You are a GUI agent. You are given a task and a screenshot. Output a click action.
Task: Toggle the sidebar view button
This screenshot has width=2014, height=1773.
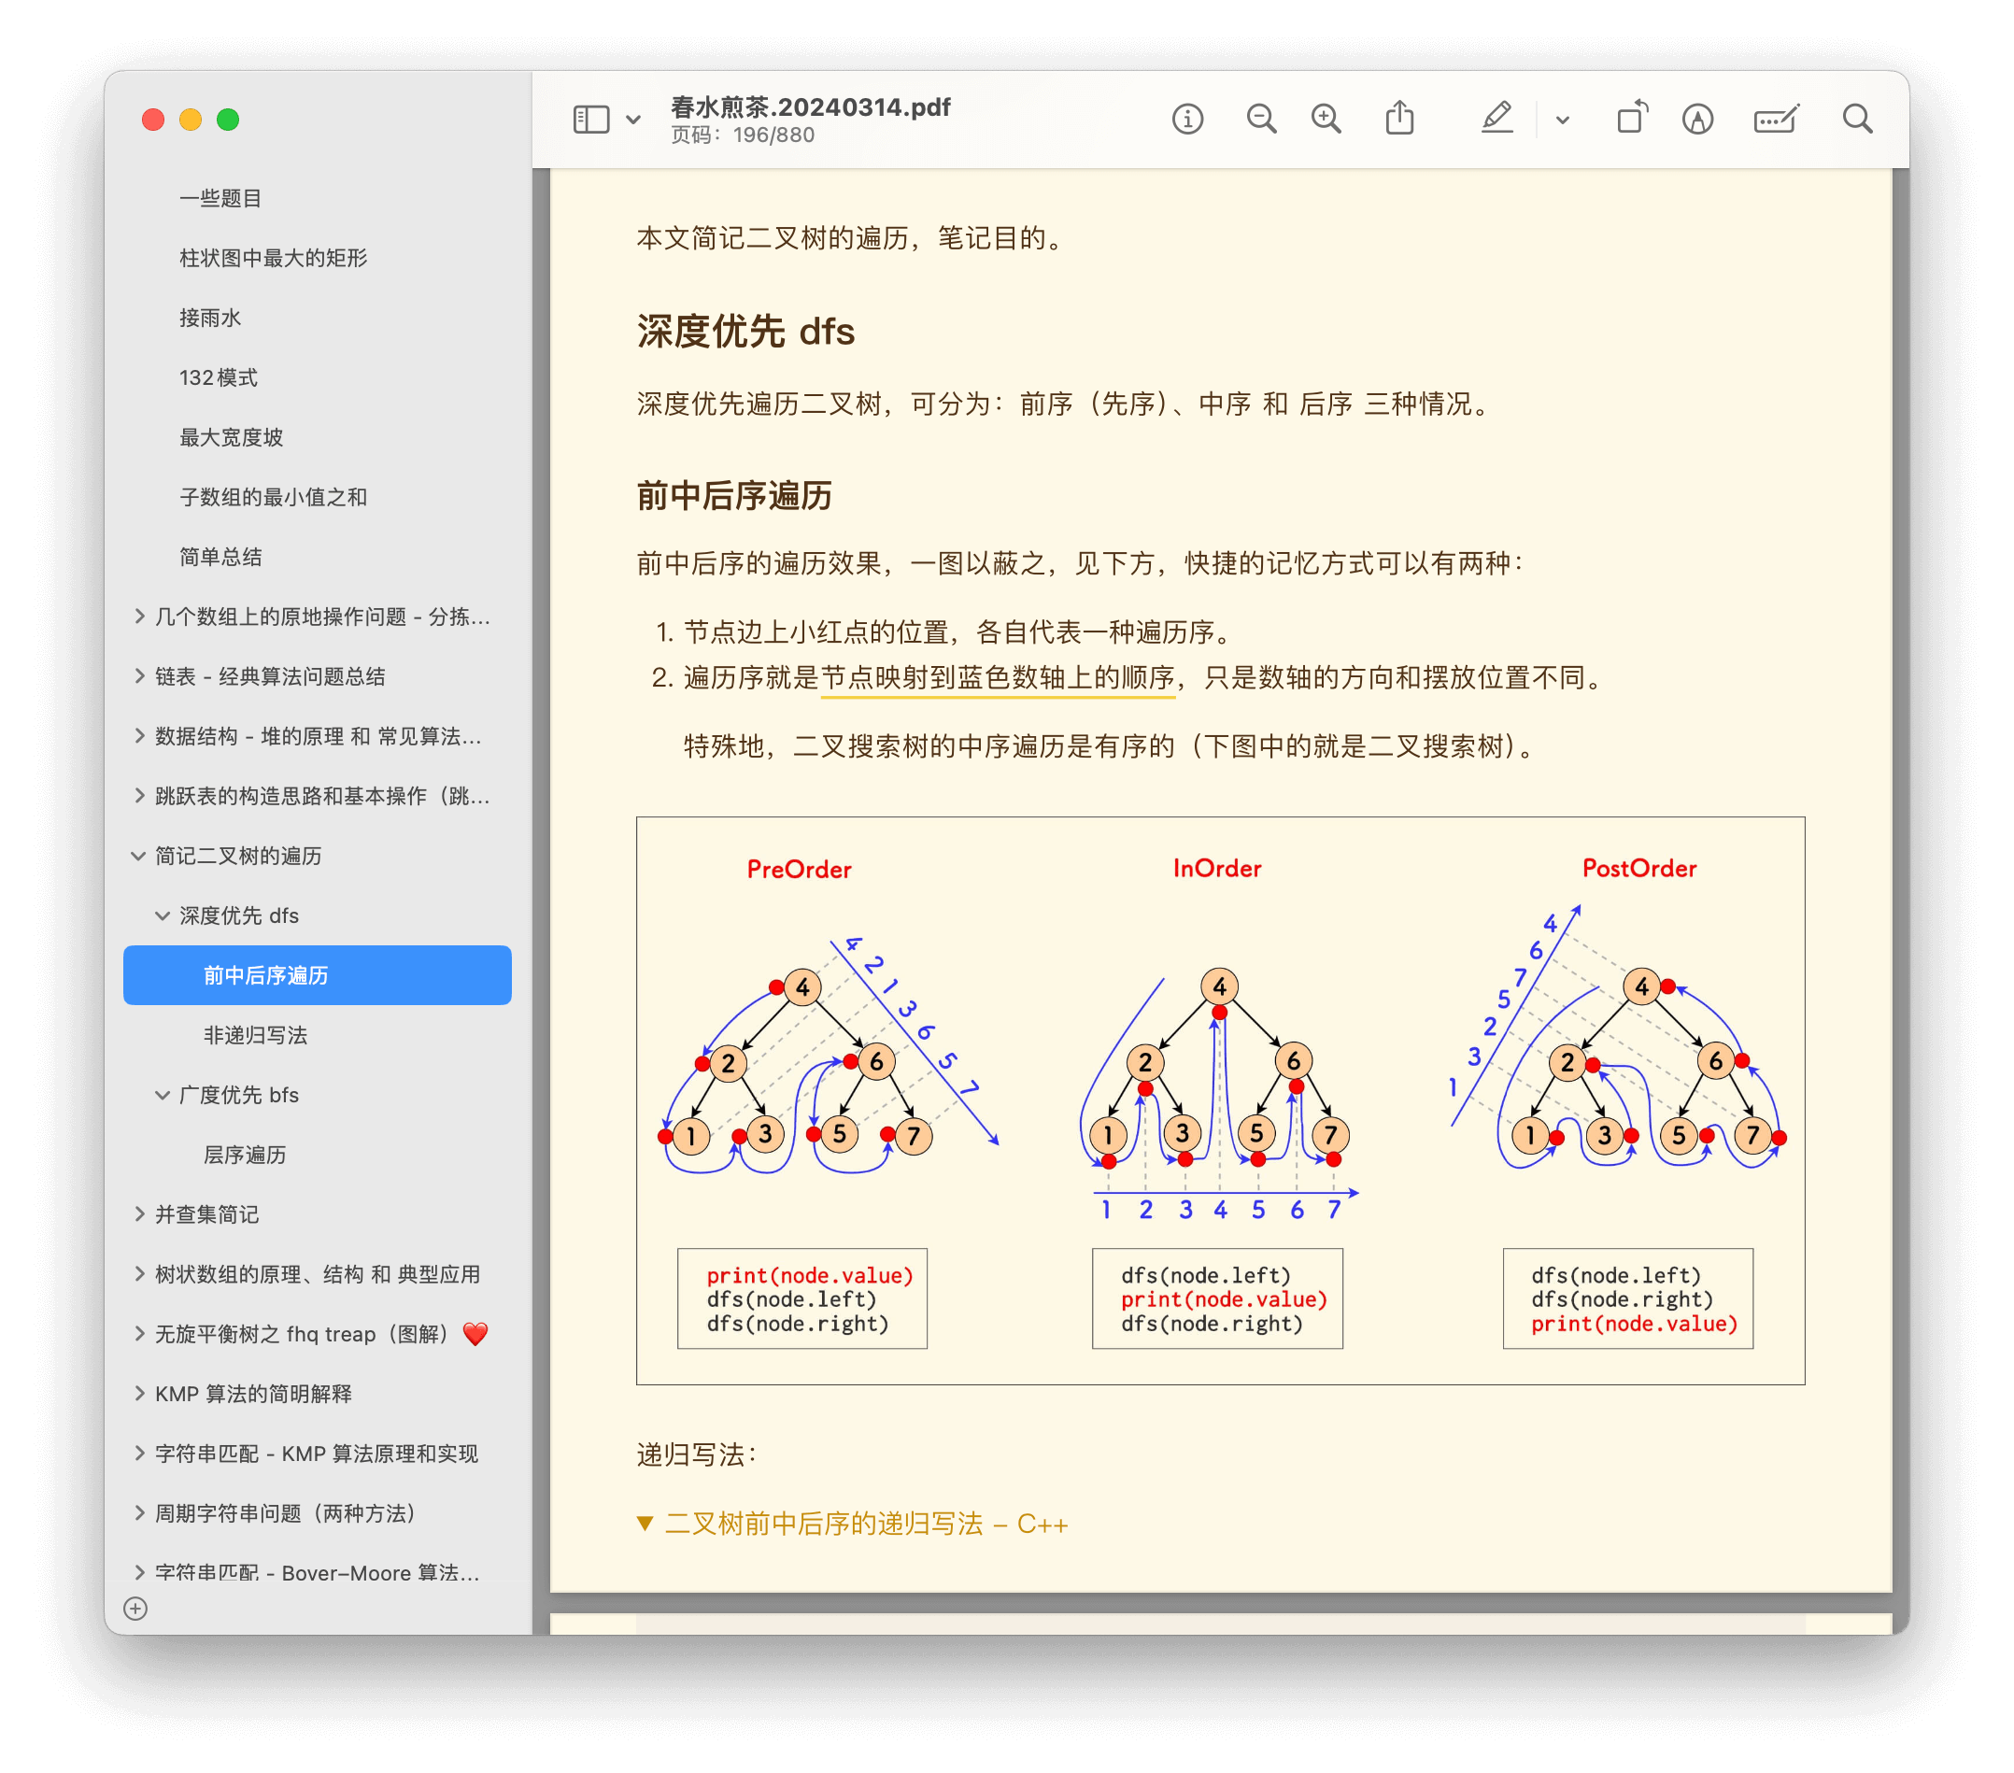point(591,120)
